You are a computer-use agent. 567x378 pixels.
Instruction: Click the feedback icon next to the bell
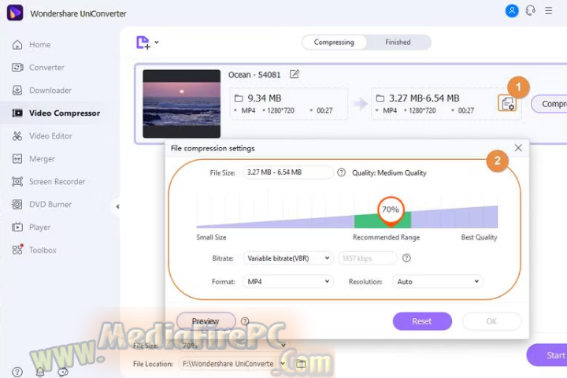(x=63, y=372)
